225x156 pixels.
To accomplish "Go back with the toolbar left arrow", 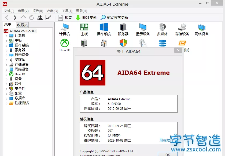I will (x=7, y=18).
